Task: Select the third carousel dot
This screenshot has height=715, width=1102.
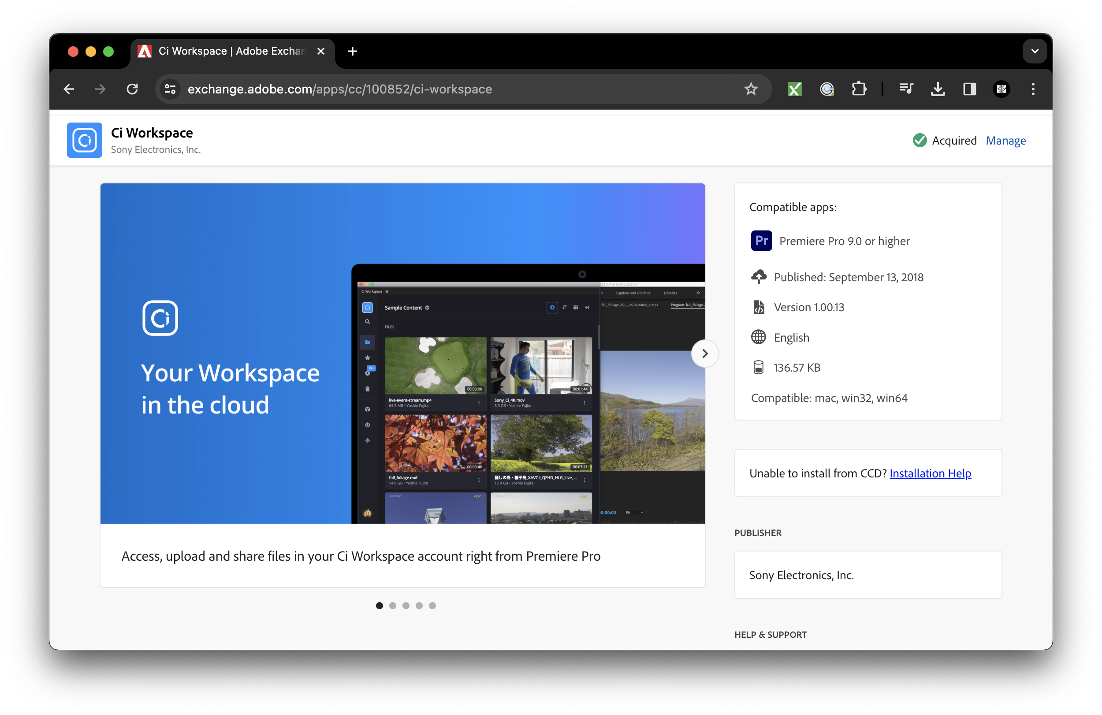Action: pos(406,606)
